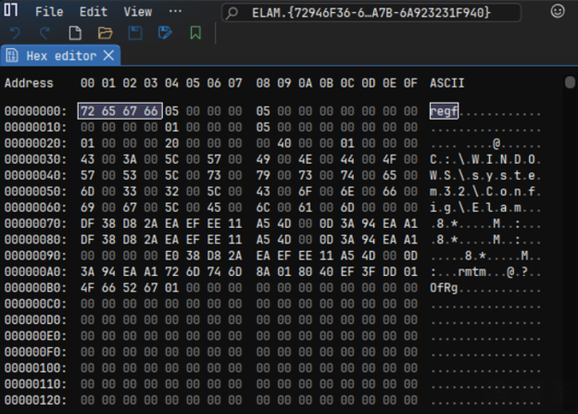Open a file with the folder icon

[105, 33]
